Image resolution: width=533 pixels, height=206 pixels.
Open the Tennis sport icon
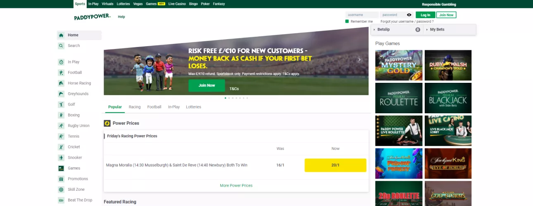pyautogui.click(x=61, y=136)
